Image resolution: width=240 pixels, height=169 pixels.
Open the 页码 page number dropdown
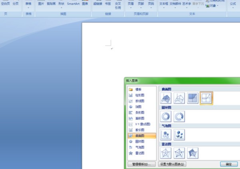point(151,4)
